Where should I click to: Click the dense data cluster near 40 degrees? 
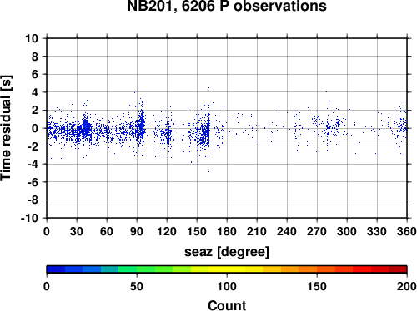(x=86, y=128)
